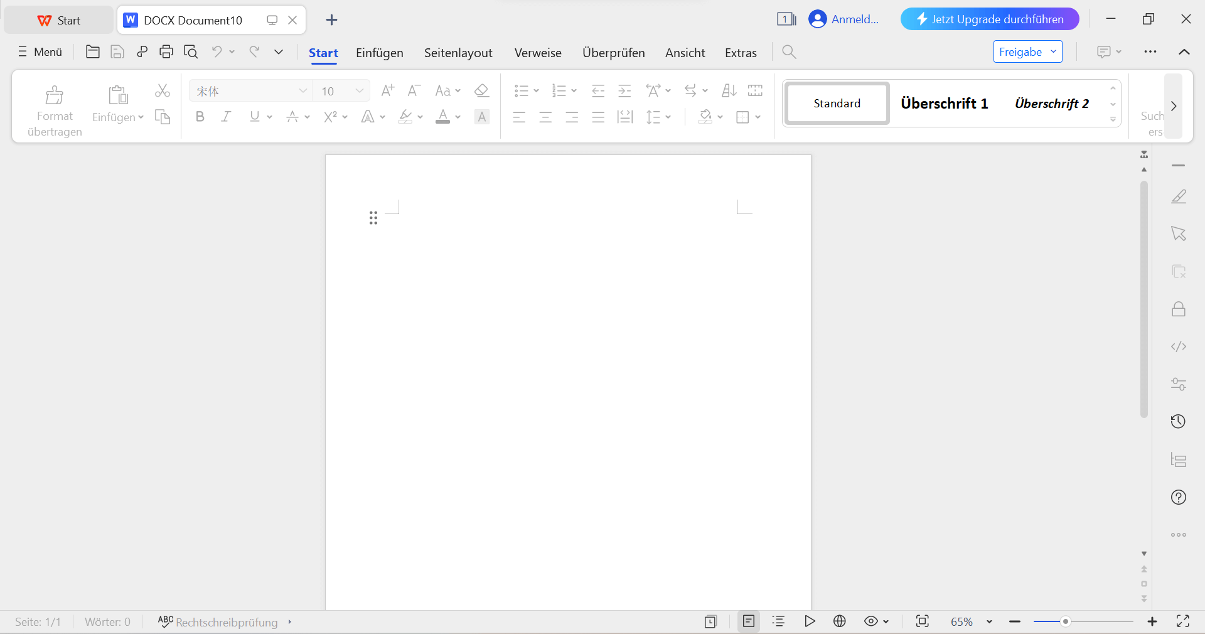
Task: Toggle italic formatting
Action: (x=225, y=117)
